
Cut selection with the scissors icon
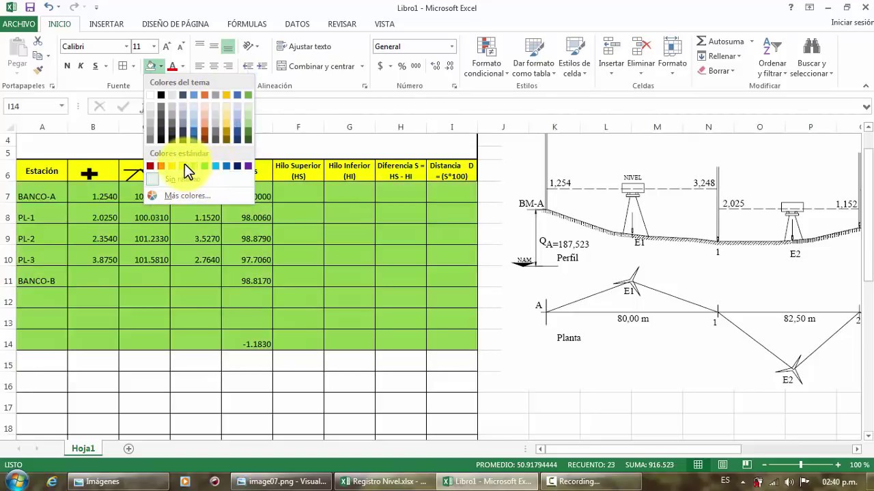click(38, 42)
